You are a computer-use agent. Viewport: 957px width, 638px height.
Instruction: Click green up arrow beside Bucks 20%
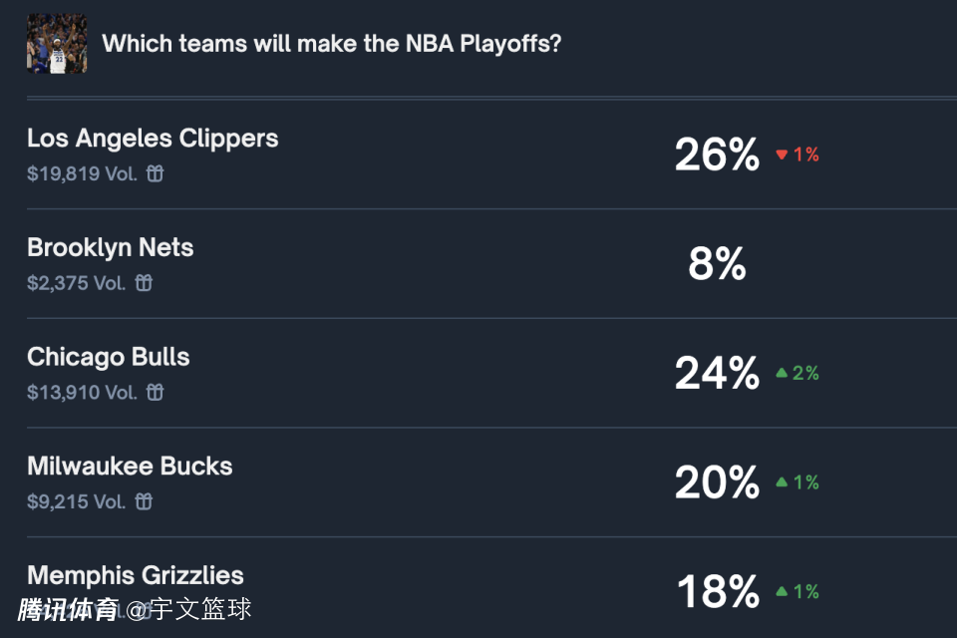click(x=782, y=482)
